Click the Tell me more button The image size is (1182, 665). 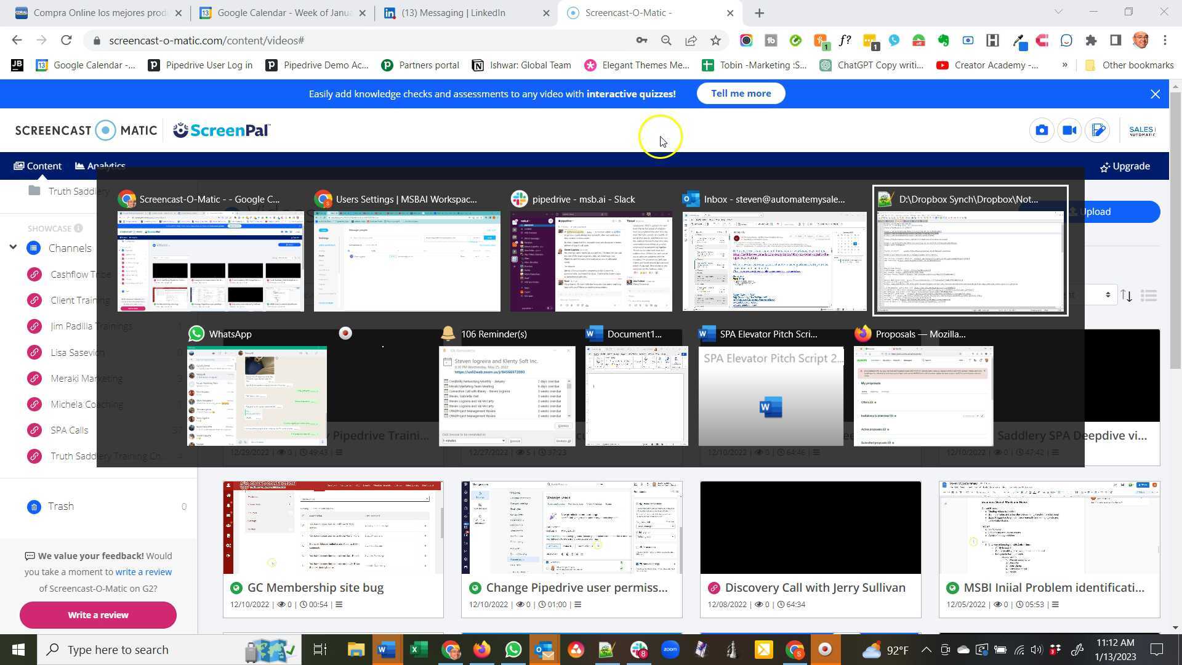(741, 94)
